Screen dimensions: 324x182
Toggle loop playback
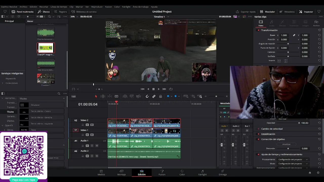pyautogui.click(x=171, y=89)
